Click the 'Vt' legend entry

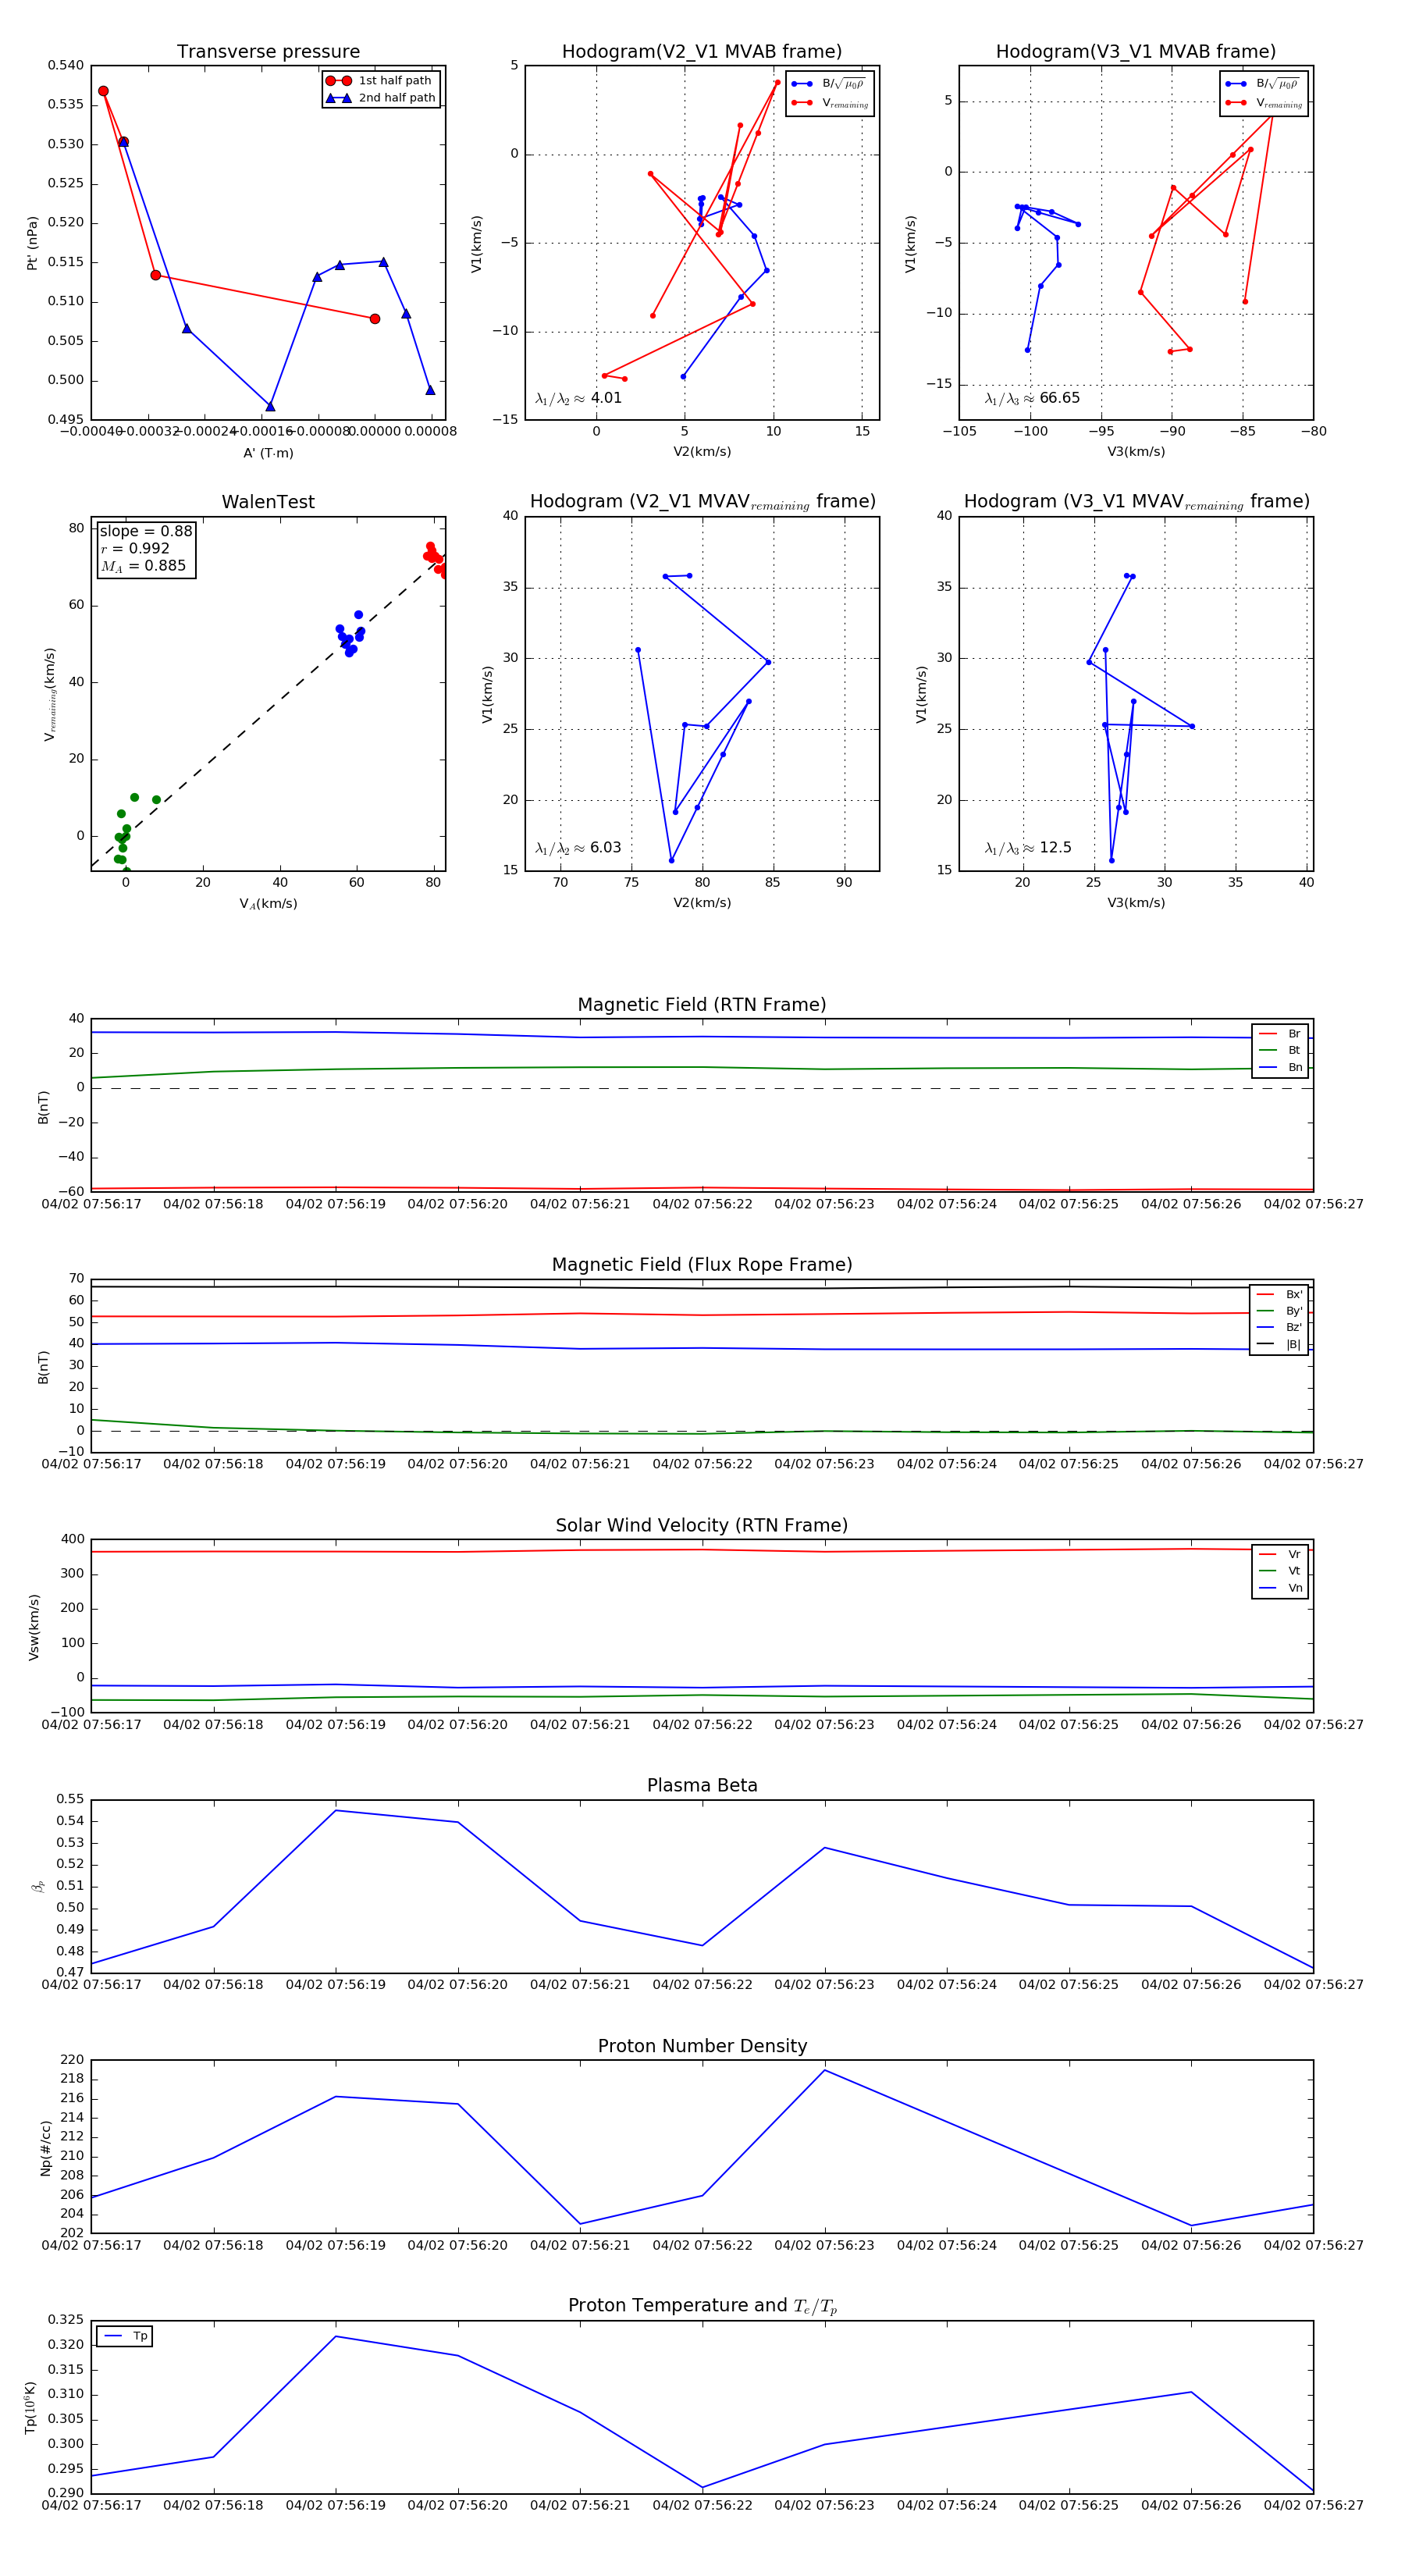pyautogui.click(x=1280, y=1571)
